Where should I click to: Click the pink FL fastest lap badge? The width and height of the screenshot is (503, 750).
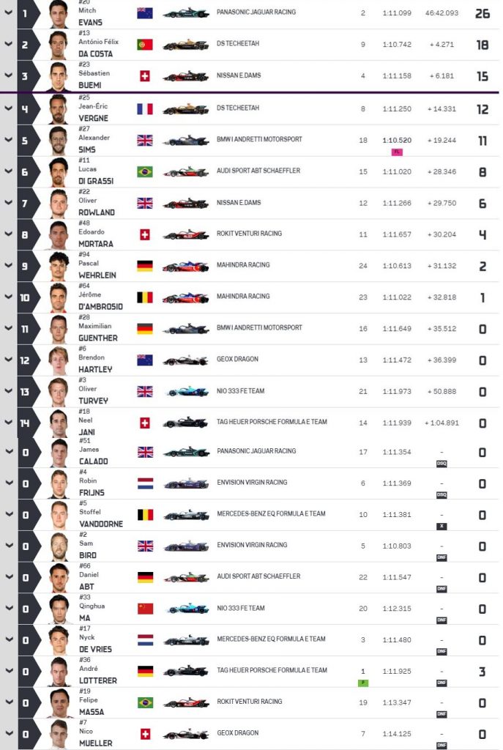coord(397,152)
